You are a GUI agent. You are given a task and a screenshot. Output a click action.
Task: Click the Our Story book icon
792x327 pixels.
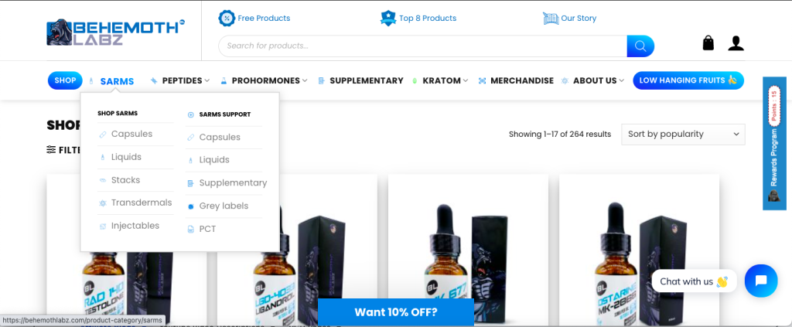coord(551,19)
